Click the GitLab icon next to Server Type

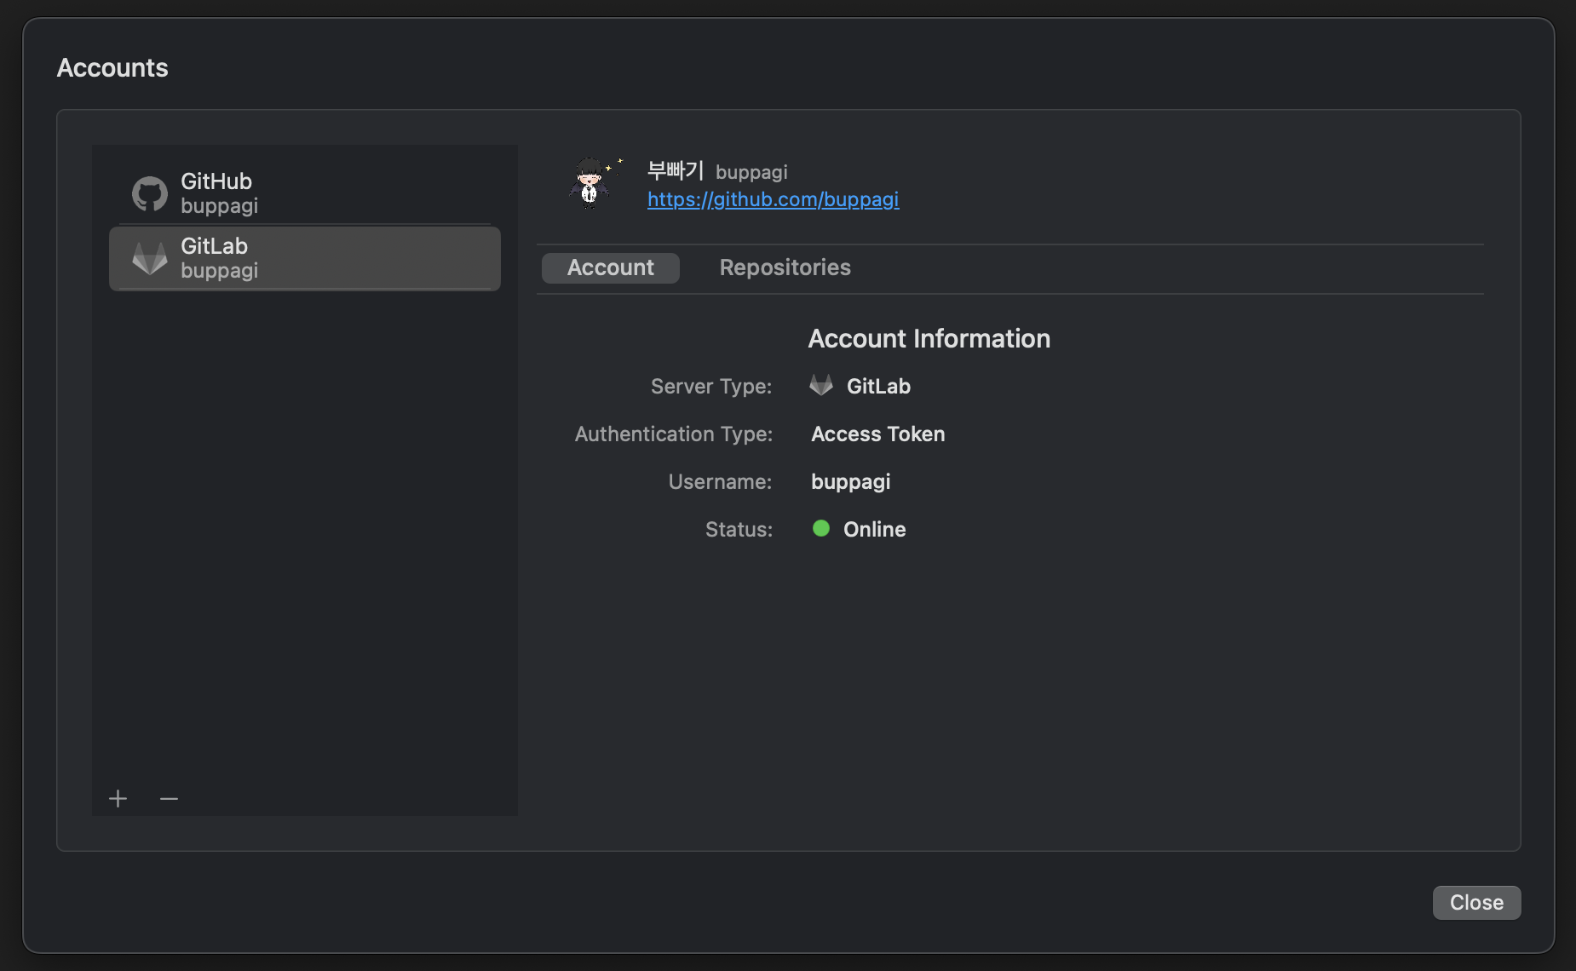coord(821,385)
